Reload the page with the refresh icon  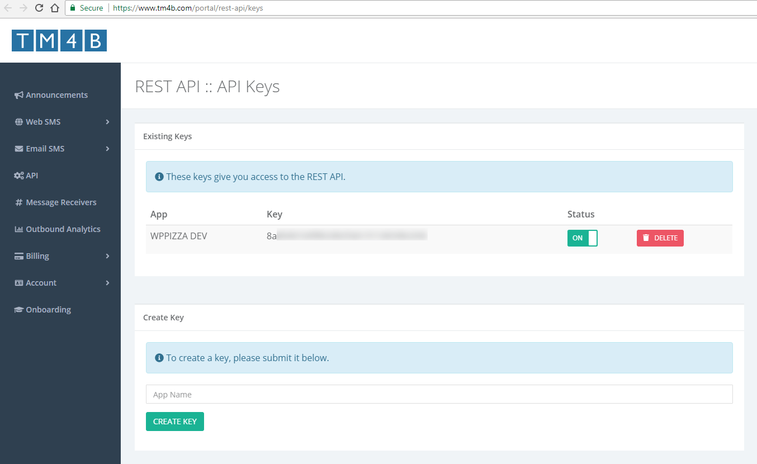click(39, 8)
